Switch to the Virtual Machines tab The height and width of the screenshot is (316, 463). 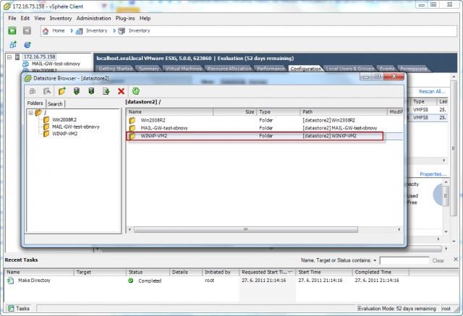coord(183,69)
